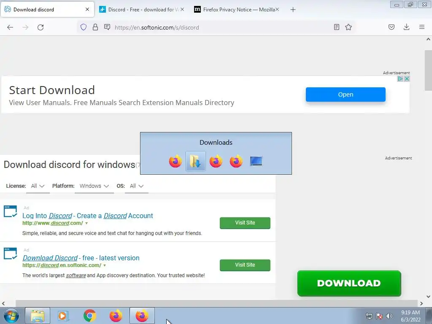
Task: Switch to Discord - Free download tab
Action: (142, 9)
